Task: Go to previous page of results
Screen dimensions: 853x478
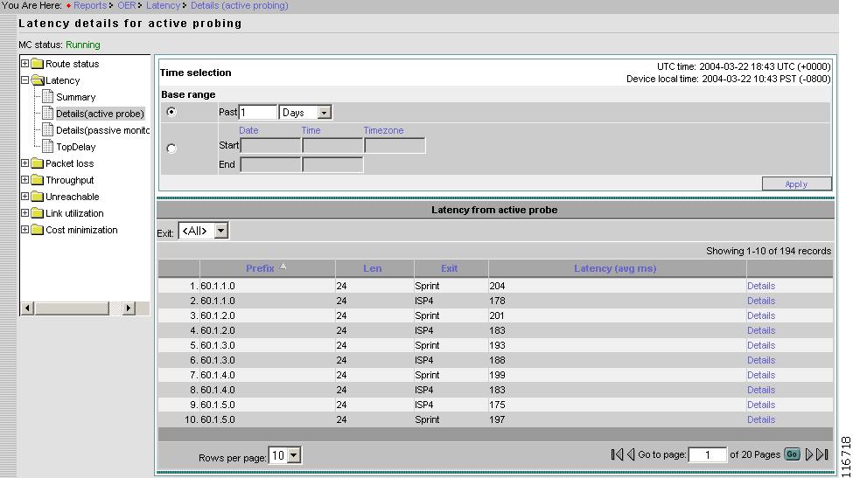Action: pyautogui.click(x=631, y=454)
